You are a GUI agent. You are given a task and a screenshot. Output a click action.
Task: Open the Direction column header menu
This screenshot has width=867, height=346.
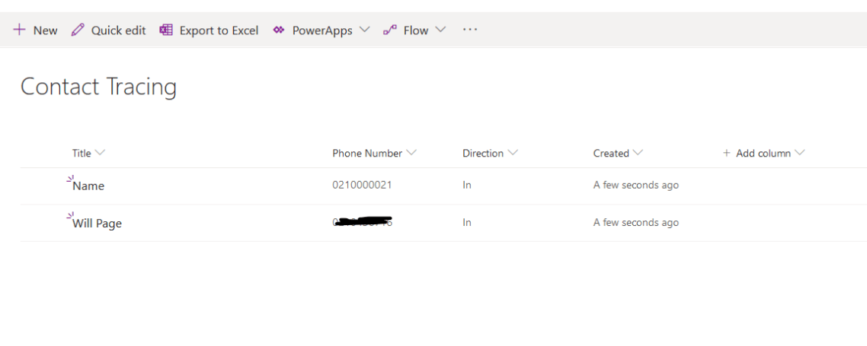pos(513,153)
